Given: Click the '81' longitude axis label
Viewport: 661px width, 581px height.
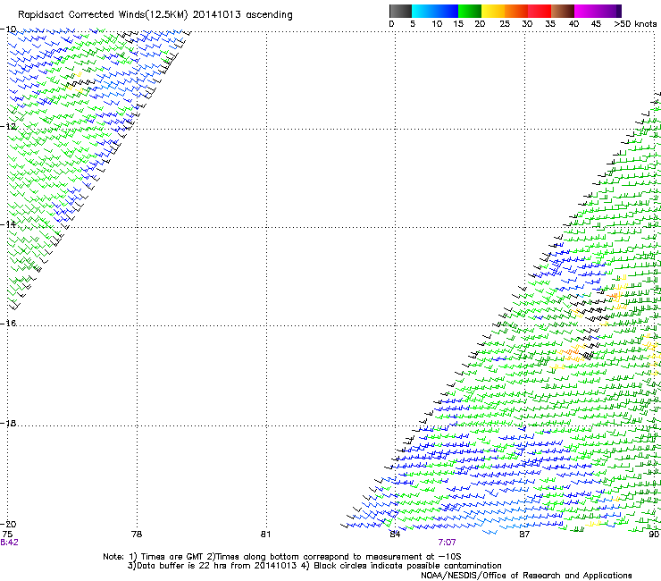Looking at the screenshot, I should [x=265, y=535].
